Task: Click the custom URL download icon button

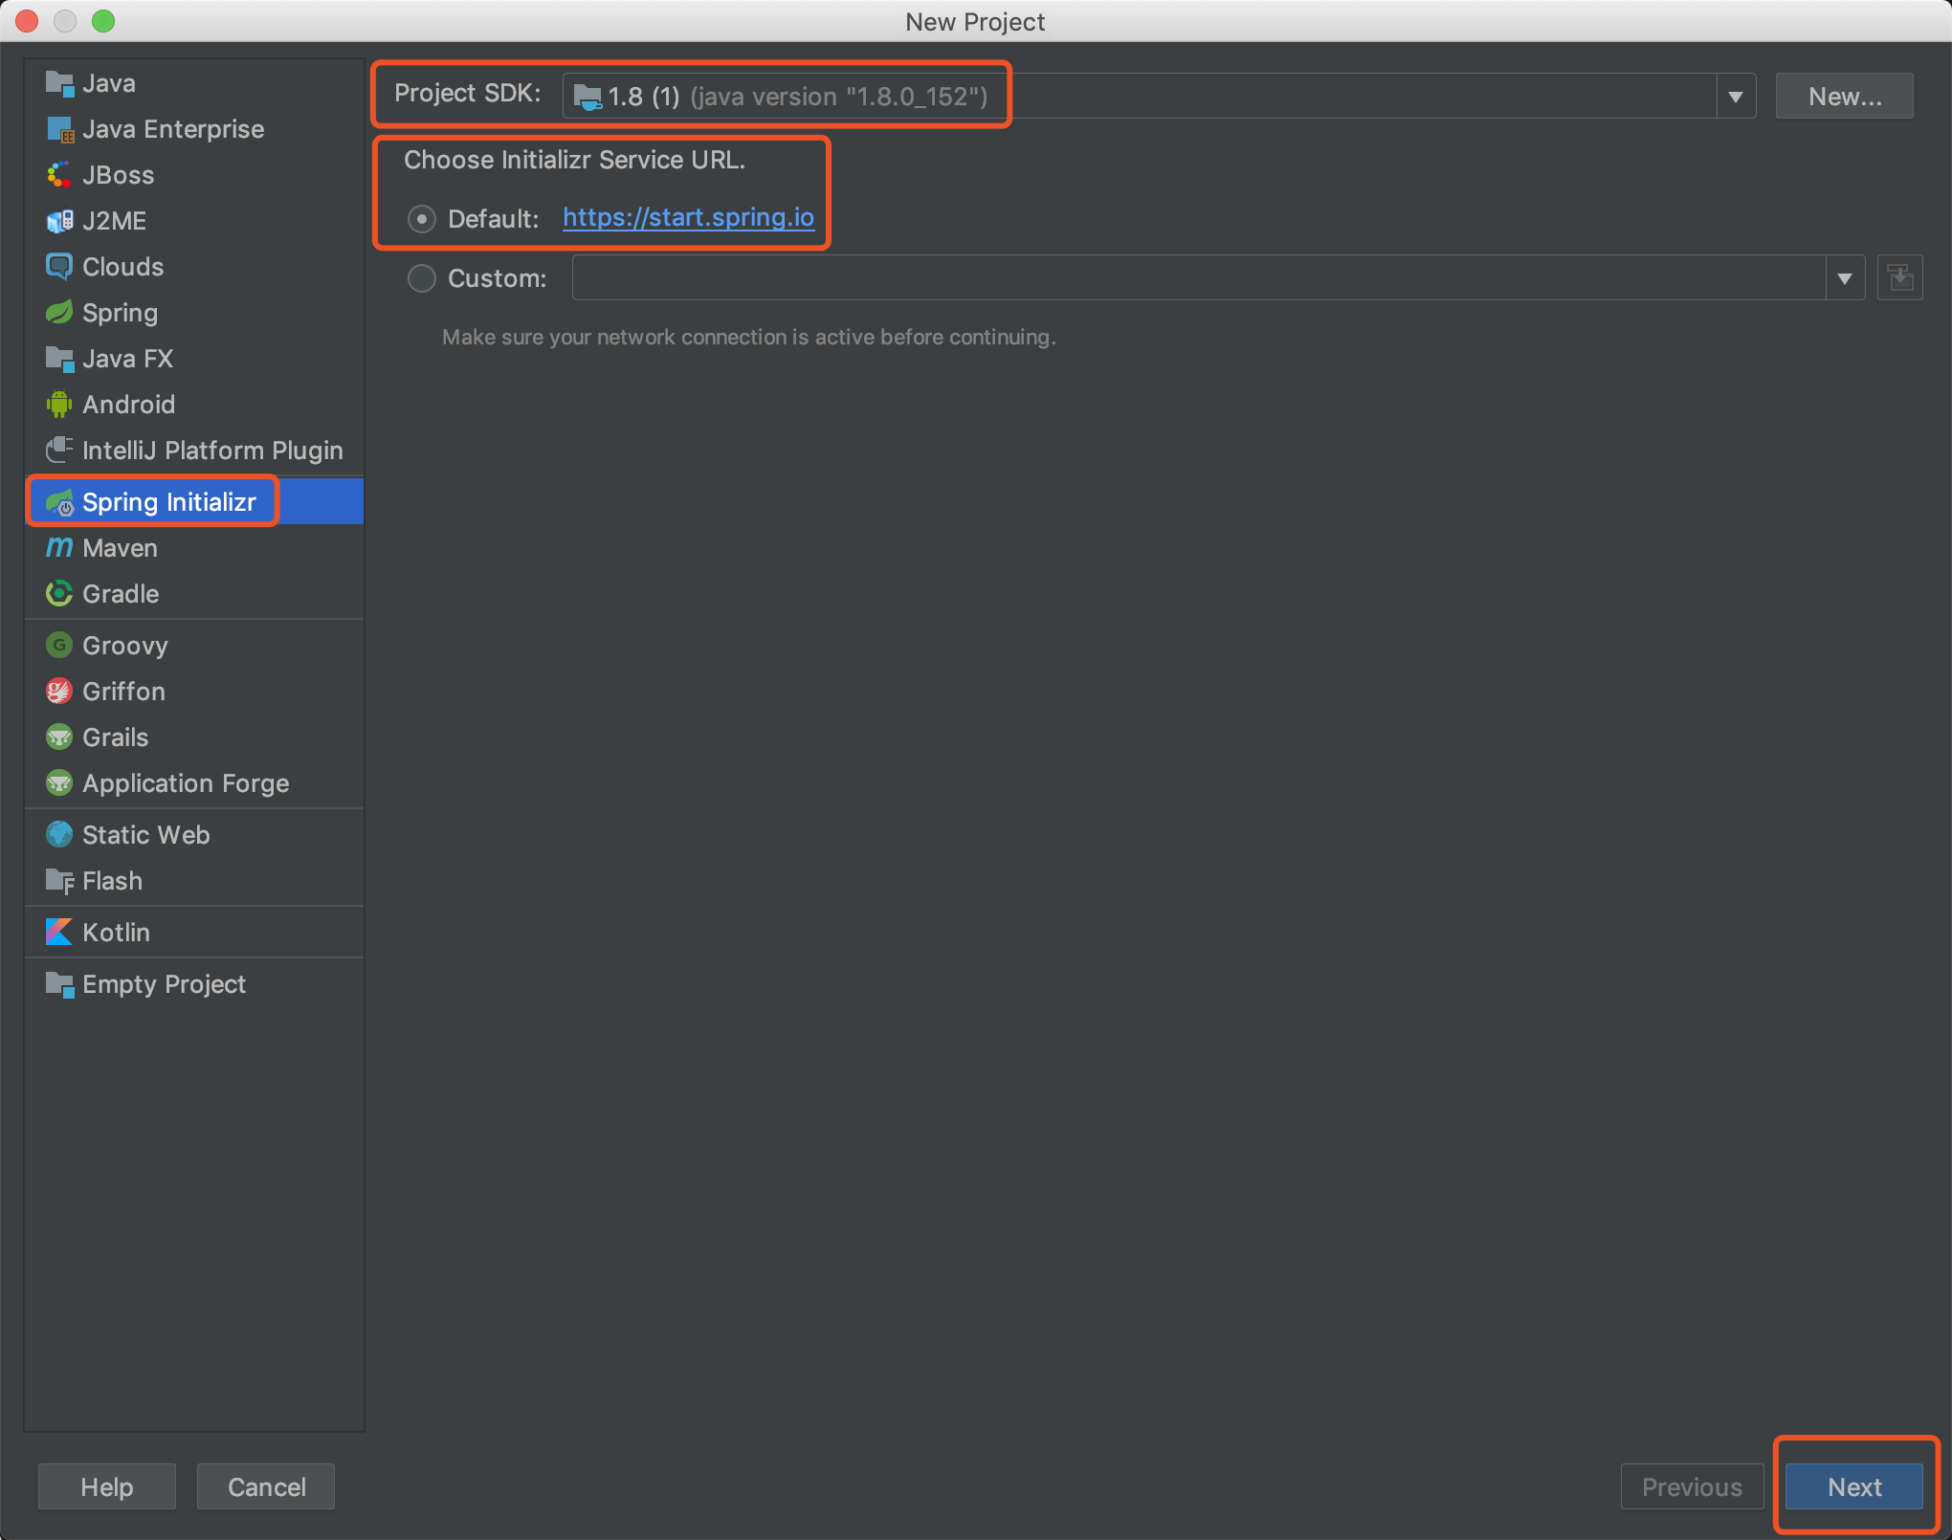Action: coord(1900,278)
